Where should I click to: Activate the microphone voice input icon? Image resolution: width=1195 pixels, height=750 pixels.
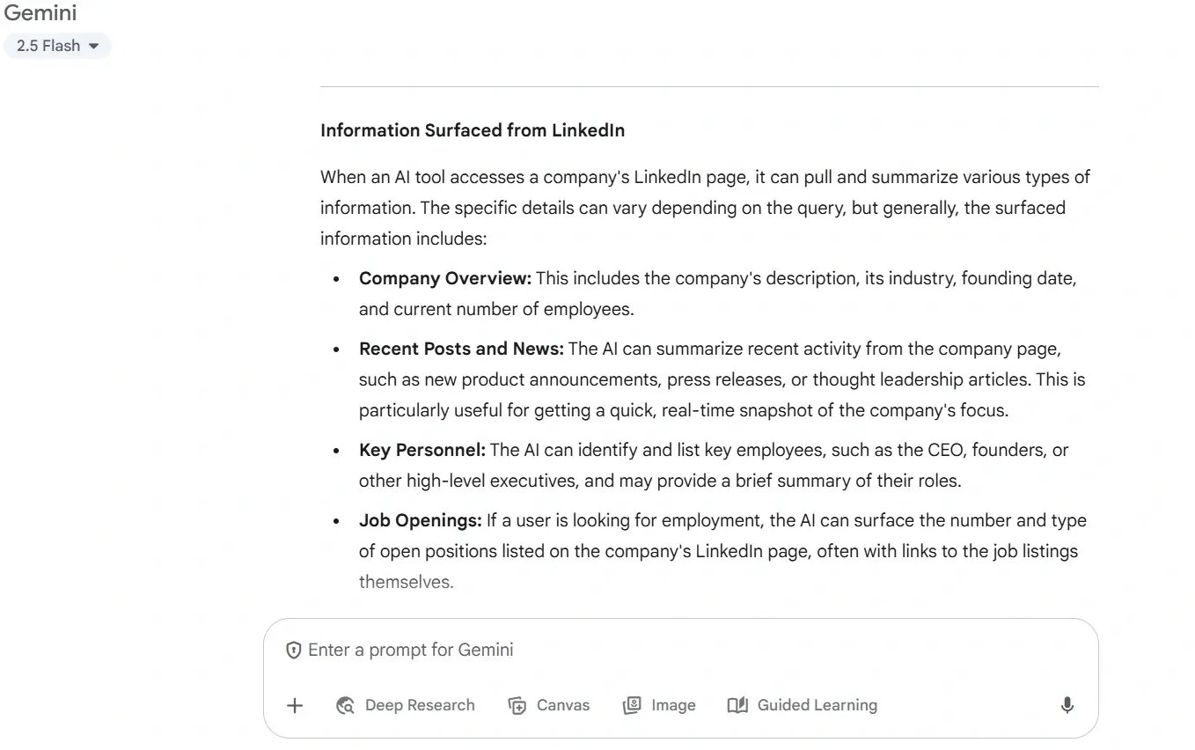pyautogui.click(x=1067, y=705)
